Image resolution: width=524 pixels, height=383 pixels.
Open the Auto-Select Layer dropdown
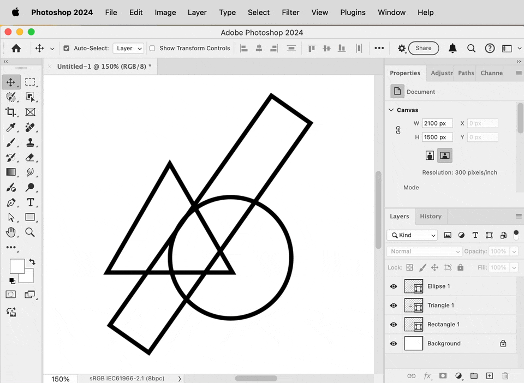[128, 48]
